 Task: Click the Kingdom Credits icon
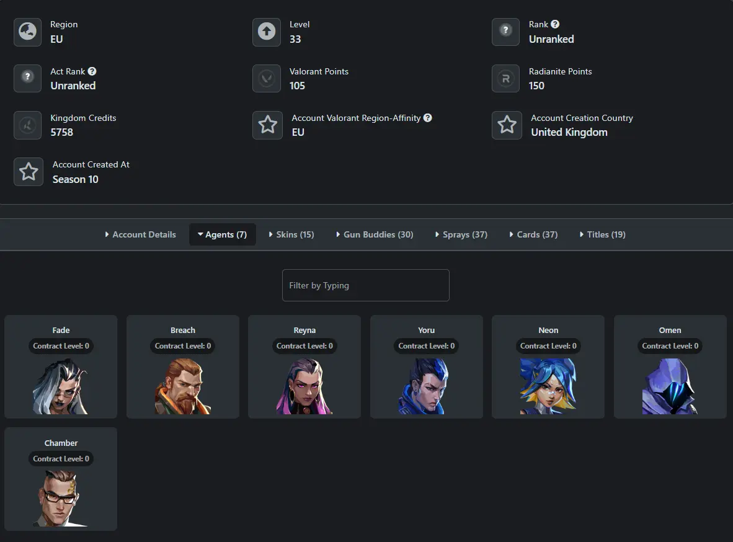[x=27, y=125]
